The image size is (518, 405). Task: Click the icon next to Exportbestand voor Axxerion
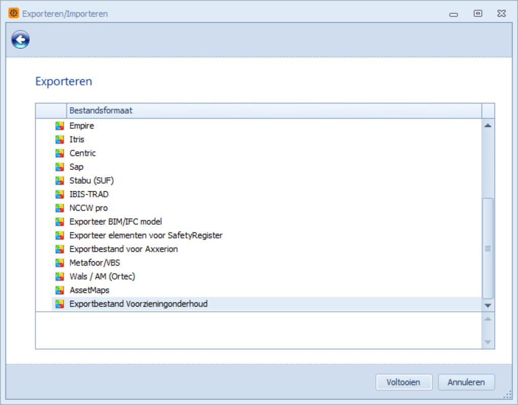(59, 249)
